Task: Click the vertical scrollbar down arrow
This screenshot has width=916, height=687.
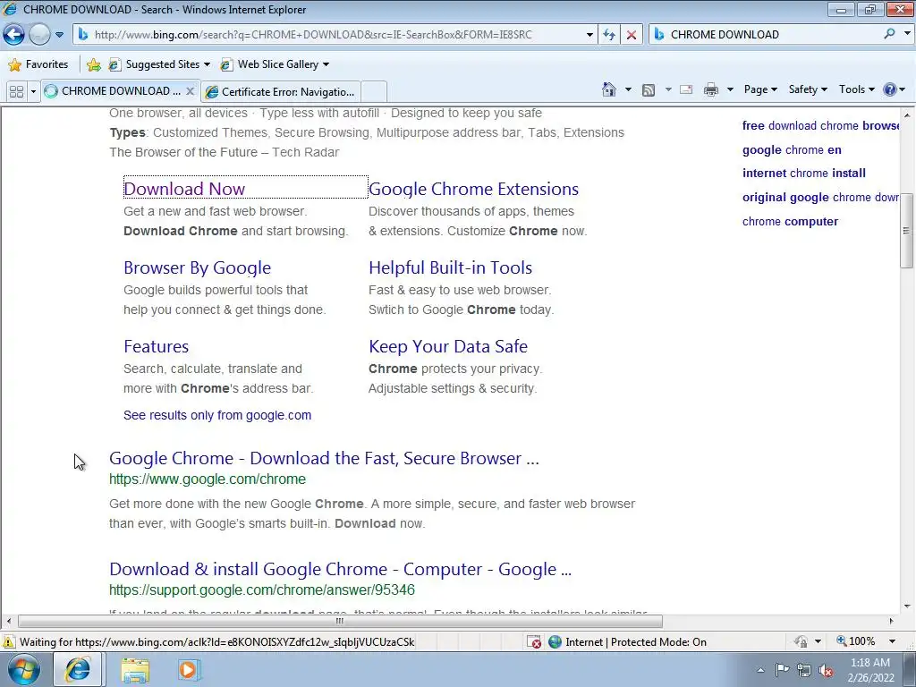Action: click(907, 606)
